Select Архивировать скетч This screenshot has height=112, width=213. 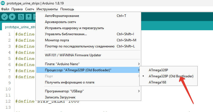[x=88, y=22]
